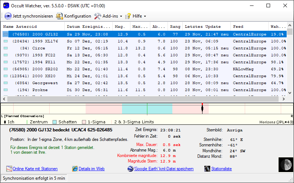Expand the Hilfe dropdown arrow
This screenshot has height=183, width=294.
(x=145, y=16)
